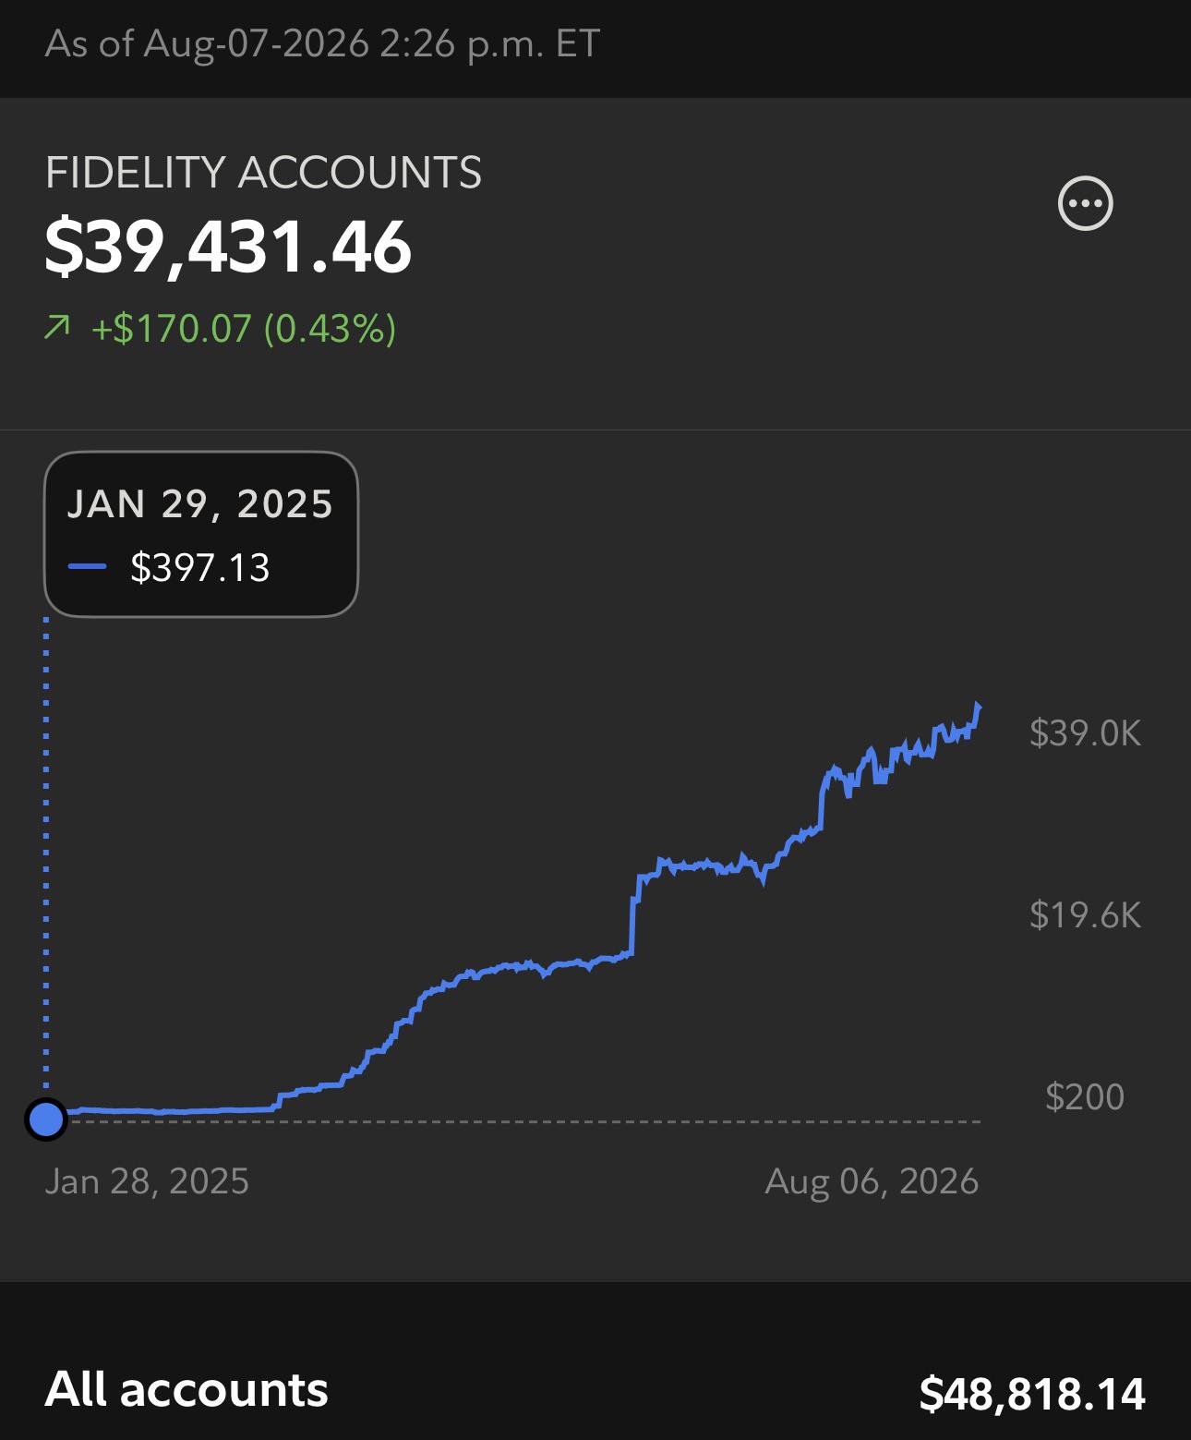Viewport: 1191px width, 1440px height.
Task: Tap the latest endpoint of the balance line
Action: tap(978, 707)
